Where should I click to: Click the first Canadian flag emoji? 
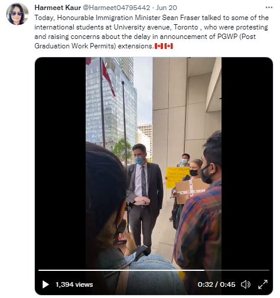(159, 46)
